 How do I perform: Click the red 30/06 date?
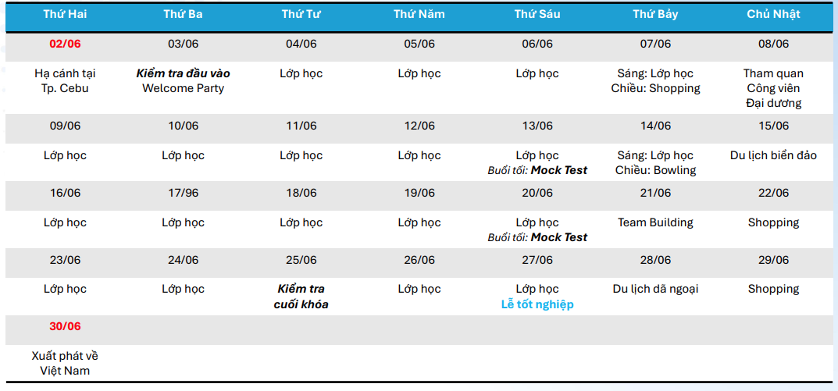[65, 326]
